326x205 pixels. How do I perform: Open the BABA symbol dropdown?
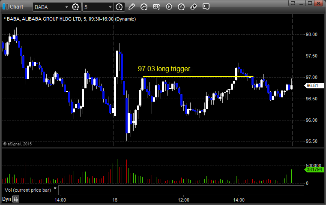pyautogui.click(x=66, y=7)
